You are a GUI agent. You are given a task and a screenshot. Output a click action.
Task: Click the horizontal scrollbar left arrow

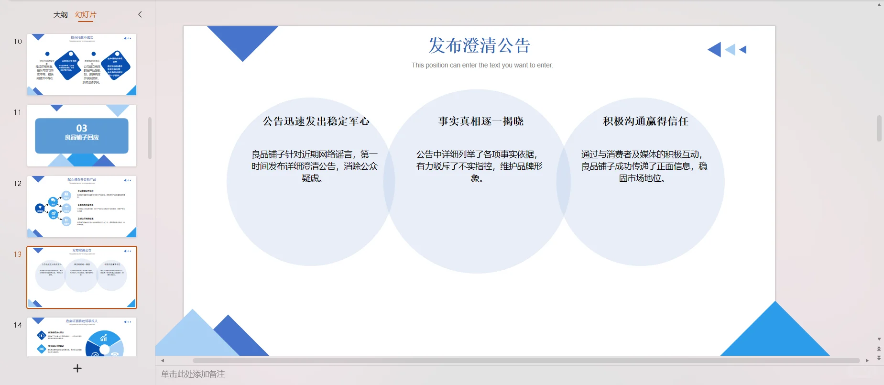pos(163,361)
